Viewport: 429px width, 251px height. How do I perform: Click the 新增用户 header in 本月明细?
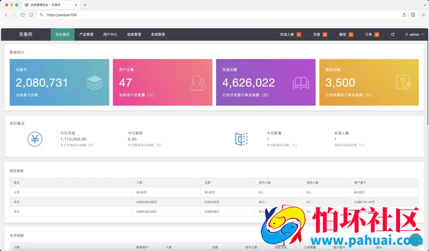(142, 247)
